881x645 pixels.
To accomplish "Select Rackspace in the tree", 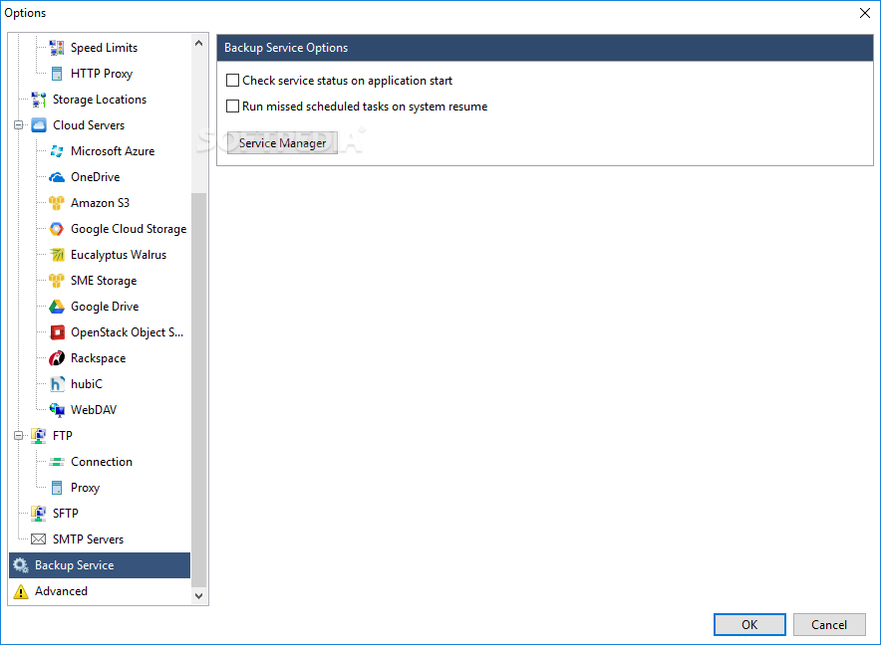I will [x=99, y=358].
